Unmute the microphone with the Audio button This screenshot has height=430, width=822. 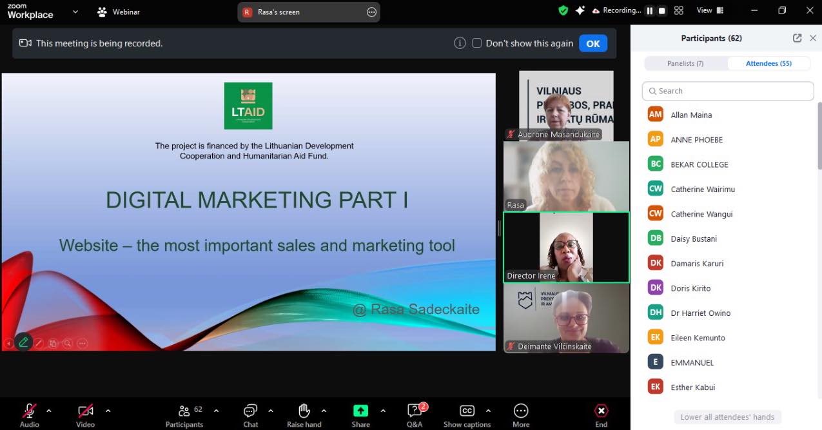point(29,411)
